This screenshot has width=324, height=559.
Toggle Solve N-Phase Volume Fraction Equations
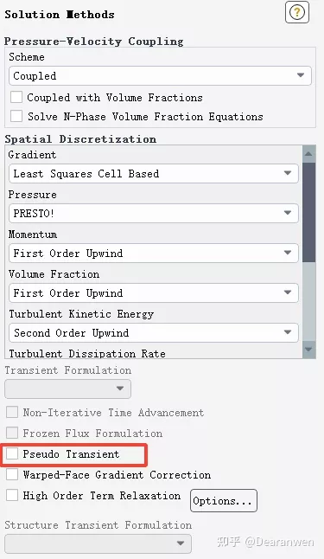pyautogui.click(x=16, y=116)
